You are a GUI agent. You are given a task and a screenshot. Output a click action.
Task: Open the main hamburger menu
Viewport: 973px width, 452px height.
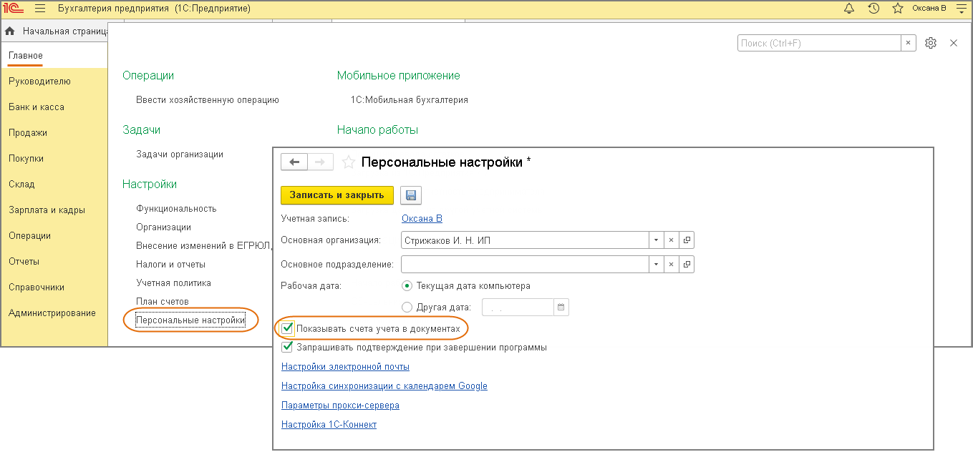[40, 9]
